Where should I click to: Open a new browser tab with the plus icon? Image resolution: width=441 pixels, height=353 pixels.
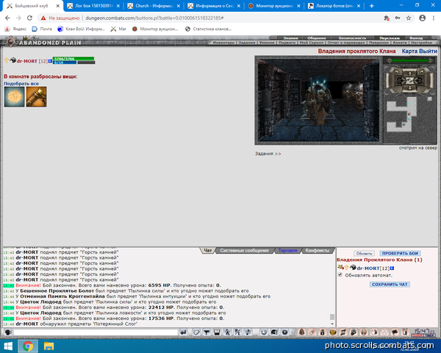coord(371,6)
